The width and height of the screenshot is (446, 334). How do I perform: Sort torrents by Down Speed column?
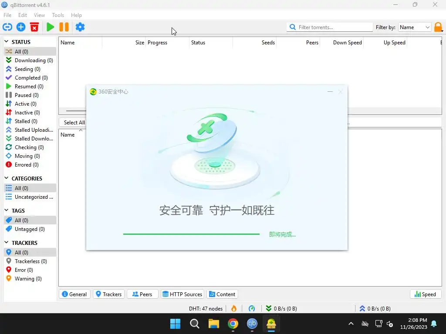coord(341,43)
